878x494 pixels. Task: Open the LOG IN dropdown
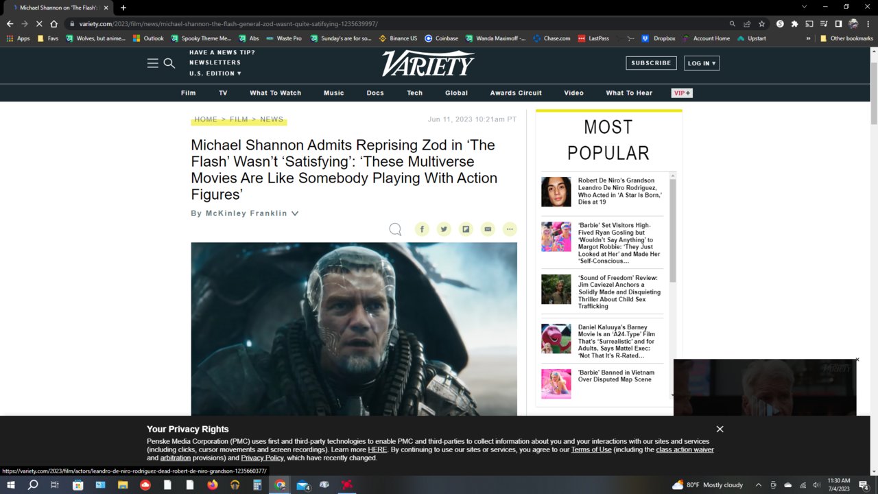click(702, 63)
